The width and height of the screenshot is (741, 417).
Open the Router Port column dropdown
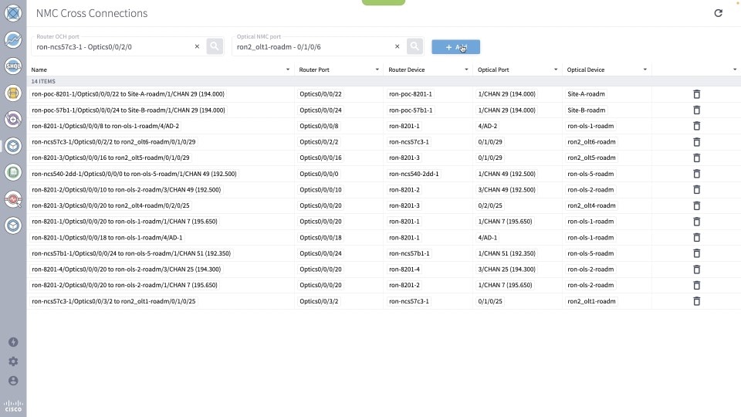pyautogui.click(x=377, y=69)
